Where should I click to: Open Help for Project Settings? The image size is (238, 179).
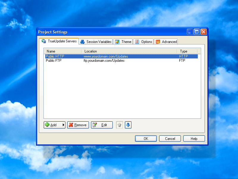coord(194,139)
